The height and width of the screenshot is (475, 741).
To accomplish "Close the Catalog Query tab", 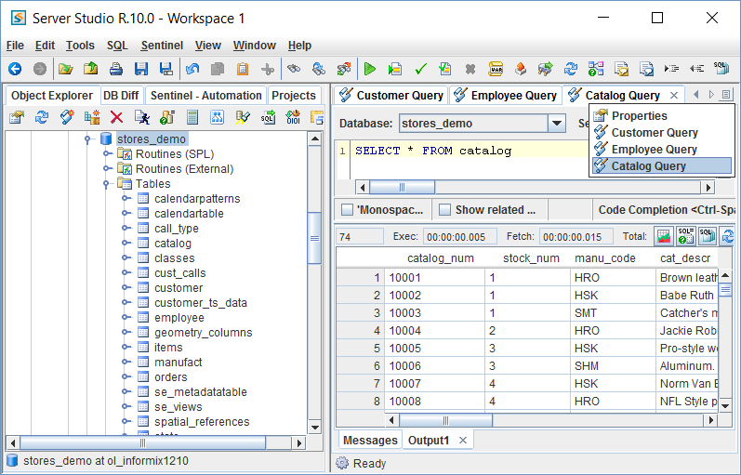I will tap(673, 95).
